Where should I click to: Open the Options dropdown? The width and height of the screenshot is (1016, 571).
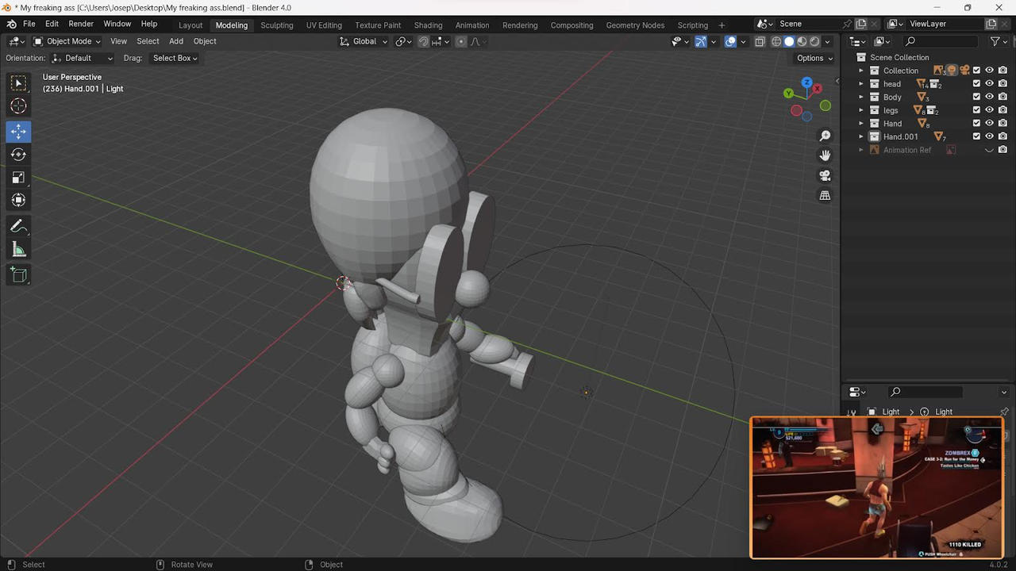[x=814, y=58]
